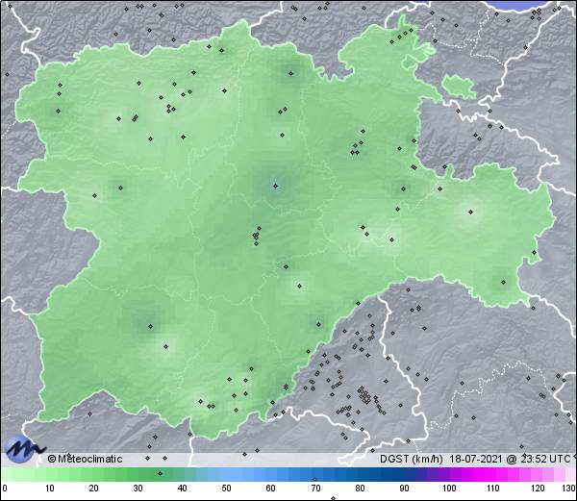Image resolution: width=577 pixels, height=501 pixels.
Task: Pick the 60 scale number
Action: (x=271, y=488)
